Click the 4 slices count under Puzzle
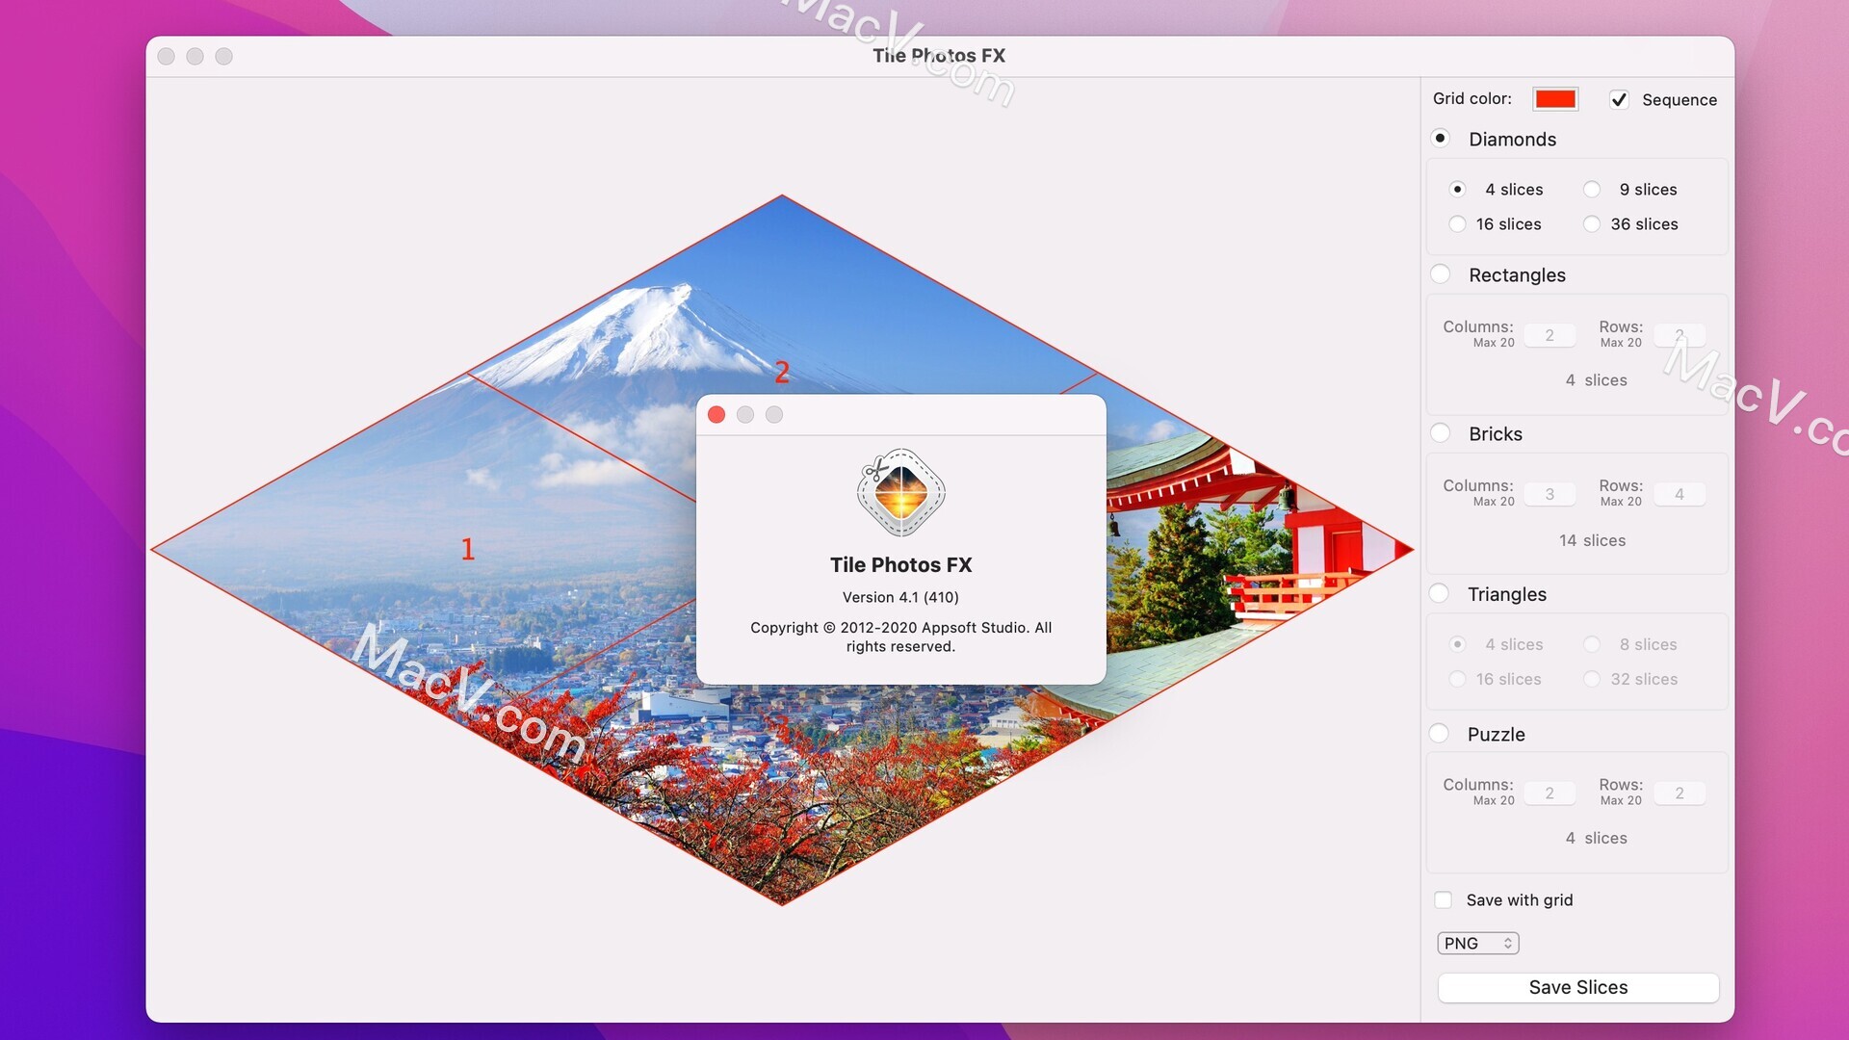Viewport: 1849px width, 1040px height. click(1596, 839)
